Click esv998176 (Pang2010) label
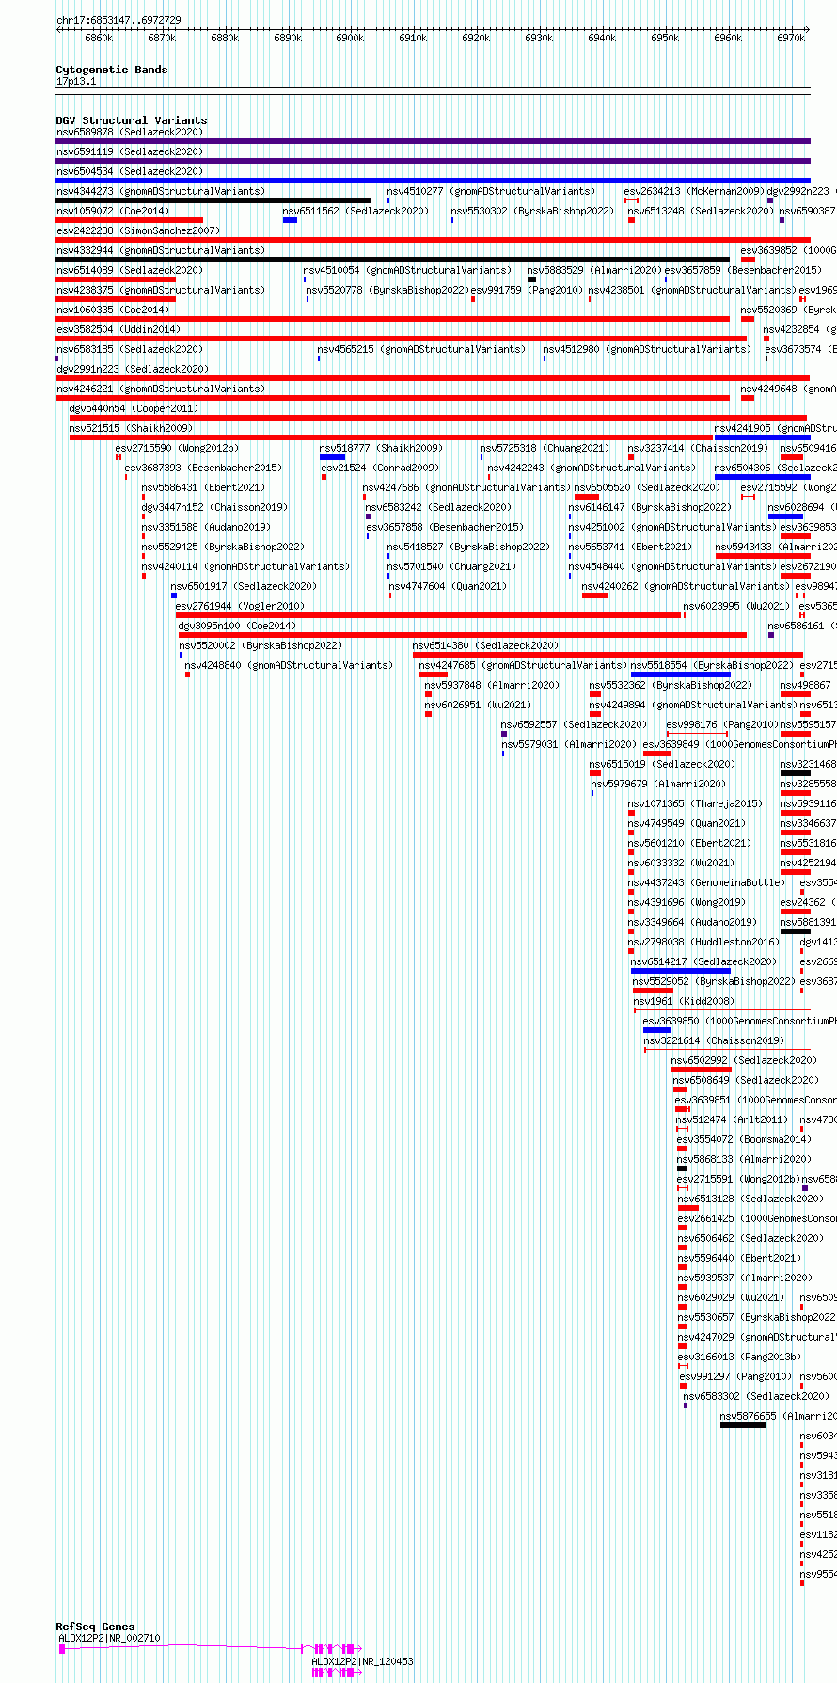Viewport: 837px width, 1683px height. pyautogui.click(x=723, y=724)
